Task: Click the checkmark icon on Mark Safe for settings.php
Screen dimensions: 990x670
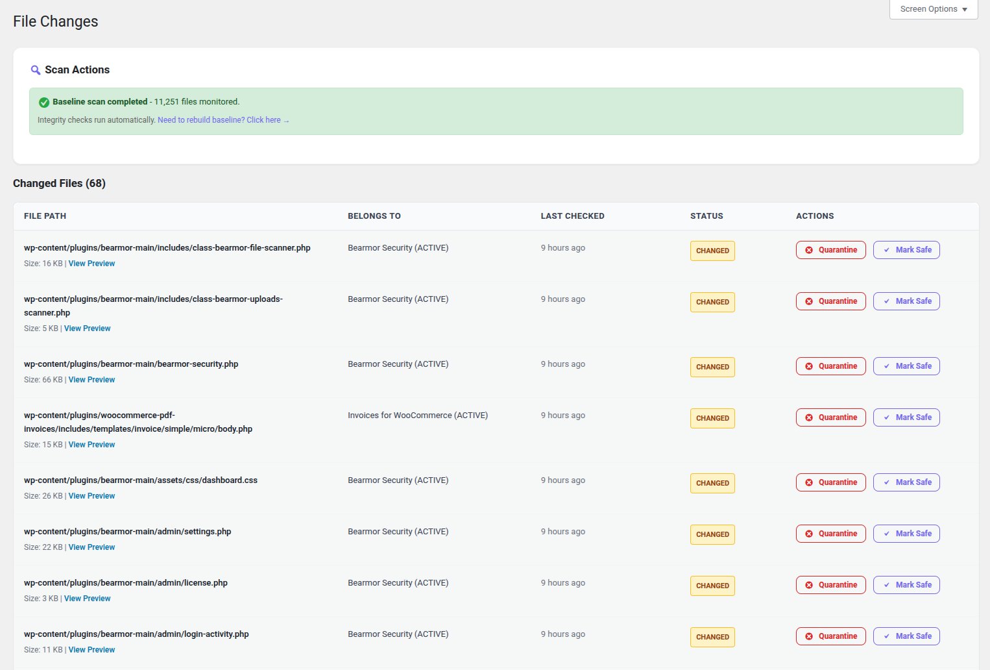Action: (x=886, y=533)
